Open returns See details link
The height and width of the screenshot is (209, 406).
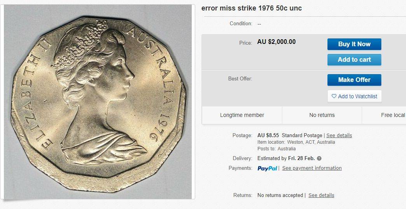(x=321, y=195)
